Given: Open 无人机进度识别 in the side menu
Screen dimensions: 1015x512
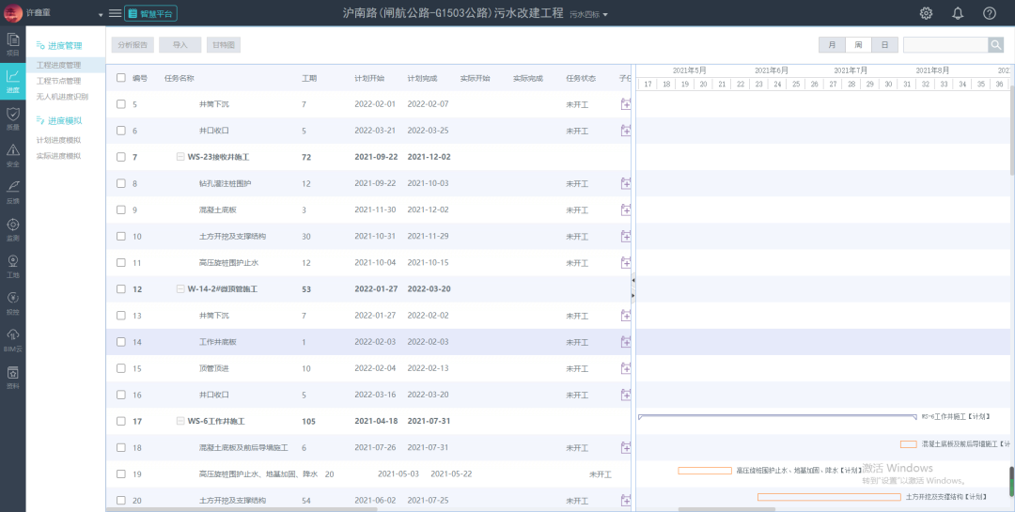Looking at the screenshot, I should pos(62,97).
